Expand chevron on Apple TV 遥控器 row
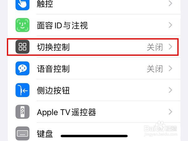Image resolution: width=188 pixels, height=141 pixels. click(170, 112)
